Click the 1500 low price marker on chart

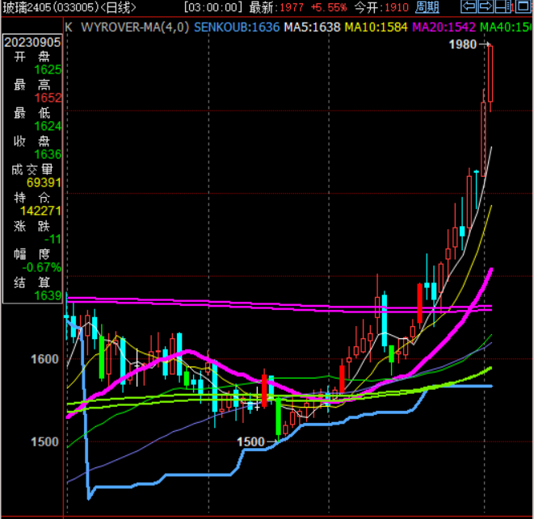[x=250, y=442]
